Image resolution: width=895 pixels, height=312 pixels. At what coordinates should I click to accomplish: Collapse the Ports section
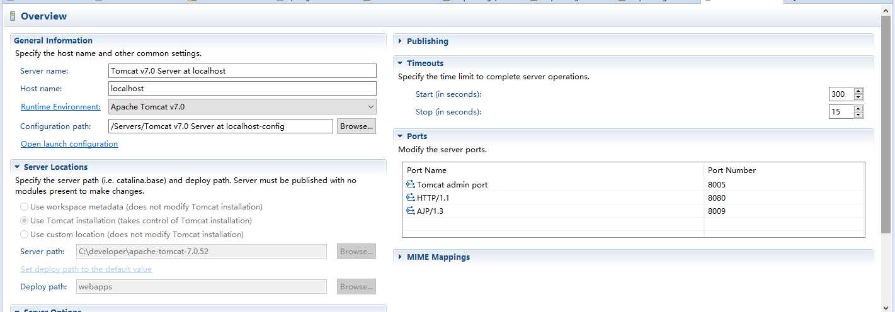(400, 136)
